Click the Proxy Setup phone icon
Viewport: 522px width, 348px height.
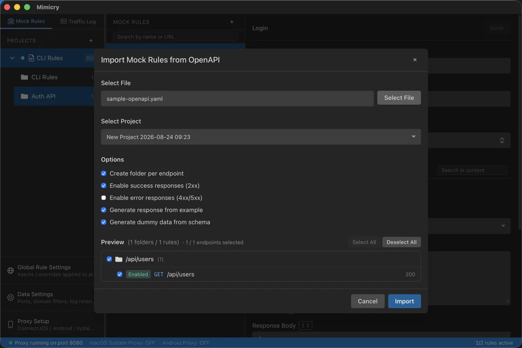pyautogui.click(x=10, y=325)
